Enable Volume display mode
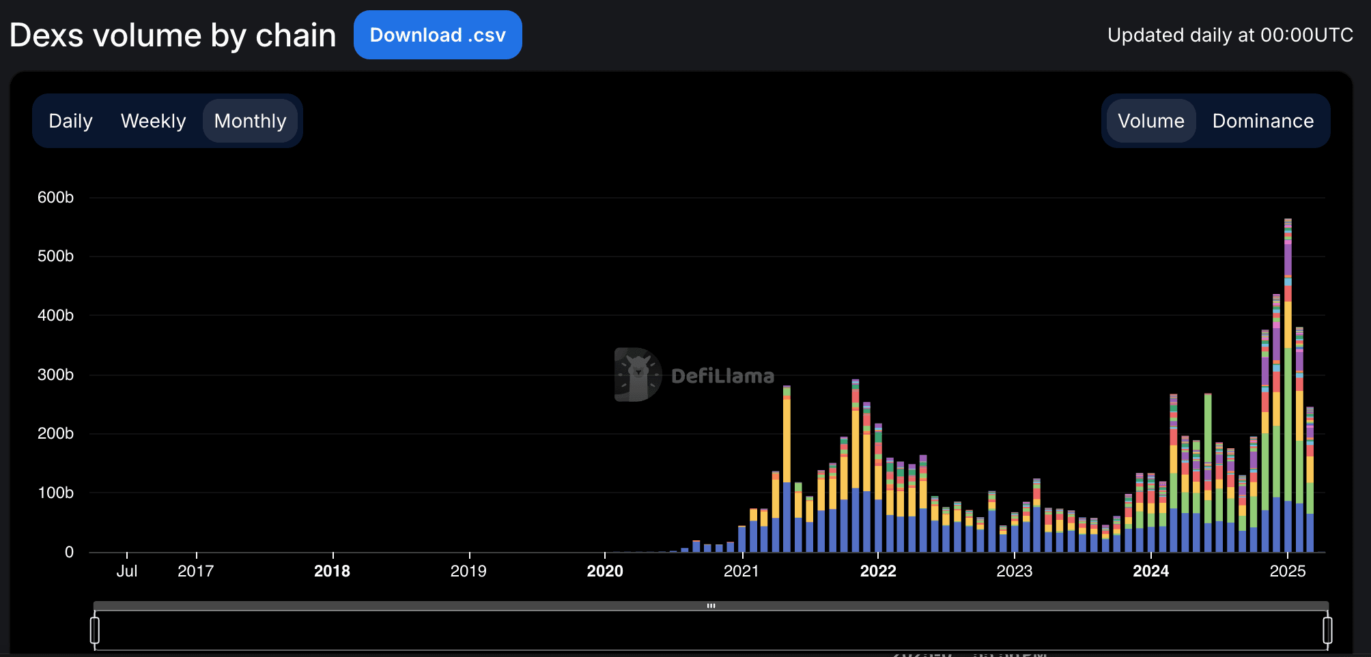Viewport: 1371px width, 657px height. tap(1151, 121)
